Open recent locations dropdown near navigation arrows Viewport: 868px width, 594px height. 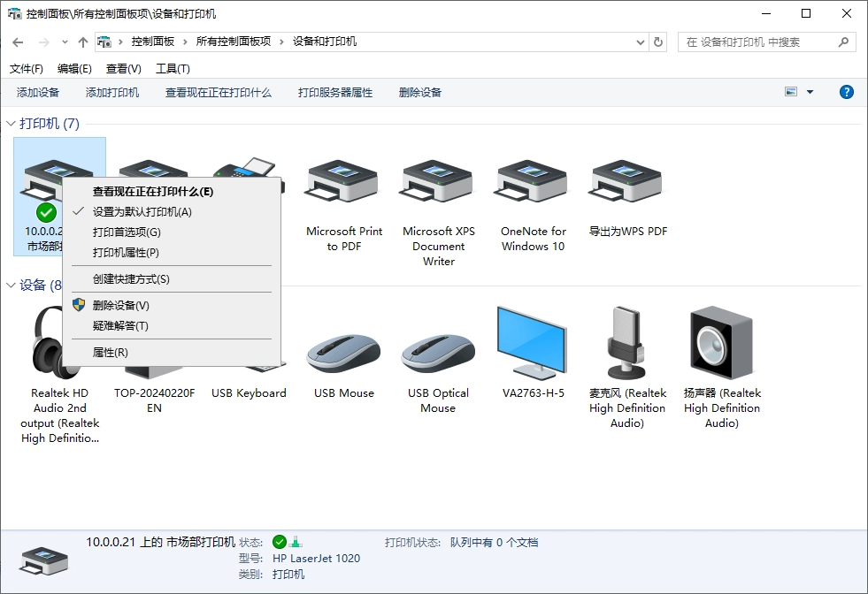pos(65,42)
